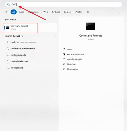Expand Search the web chevron arrow
This screenshot has width=127, height=131.
tap(55, 36)
